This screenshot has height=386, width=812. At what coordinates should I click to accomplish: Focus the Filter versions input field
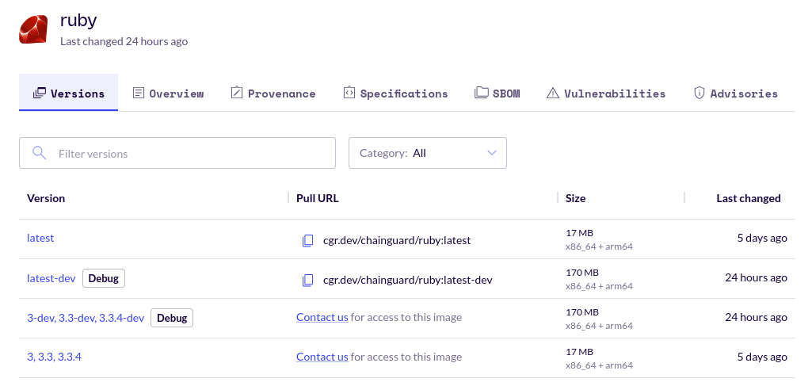click(177, 153)
